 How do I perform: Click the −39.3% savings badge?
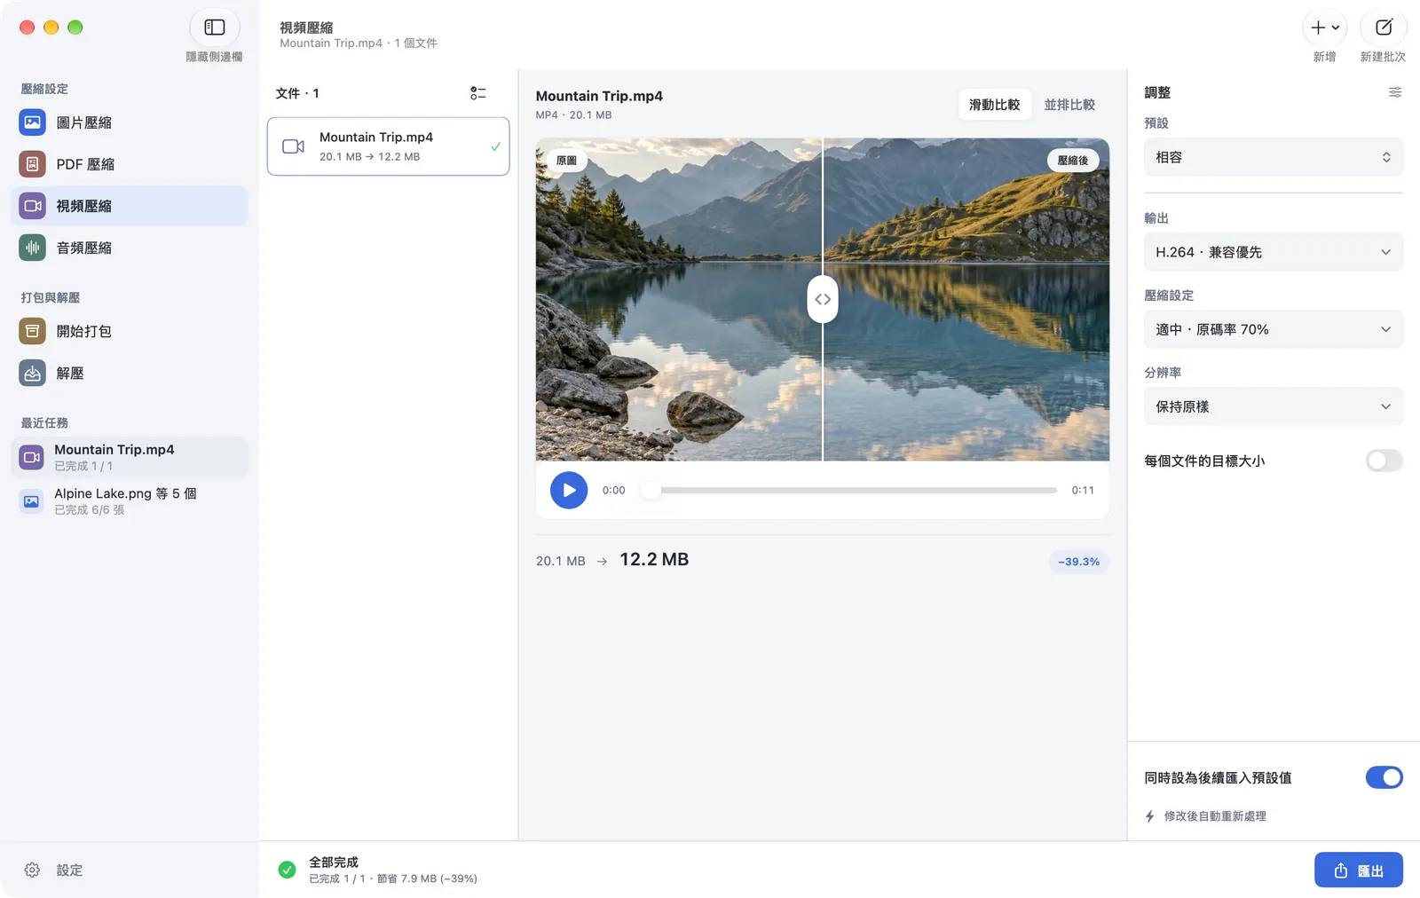pos(1078,562)
